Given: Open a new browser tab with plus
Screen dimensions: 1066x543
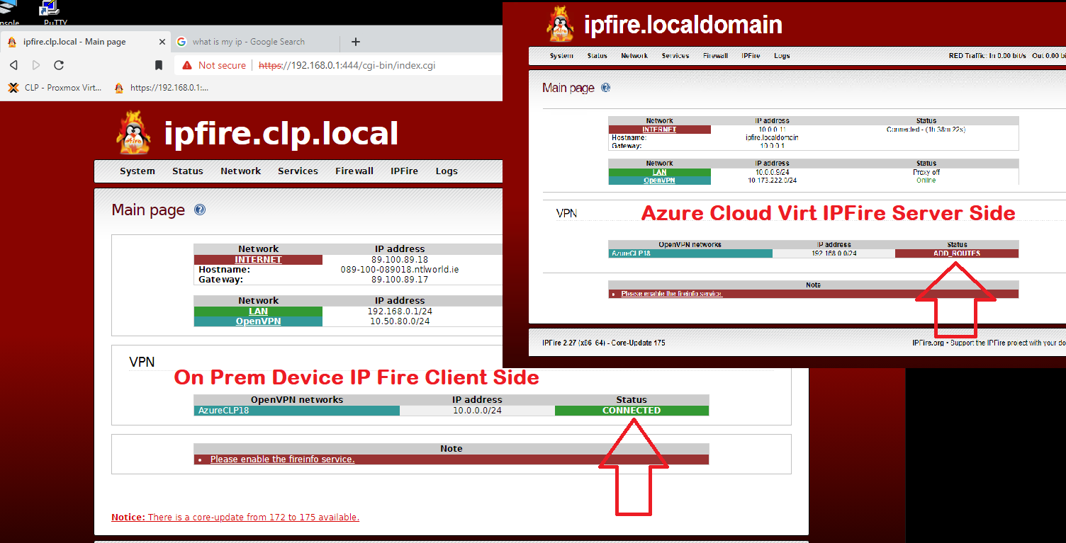Looking at the screenshot, I should pyautogui.click(x=356, y=42).
